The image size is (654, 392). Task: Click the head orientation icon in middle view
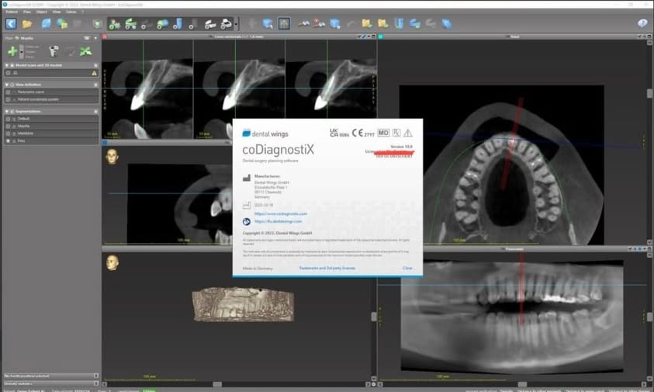112,157
